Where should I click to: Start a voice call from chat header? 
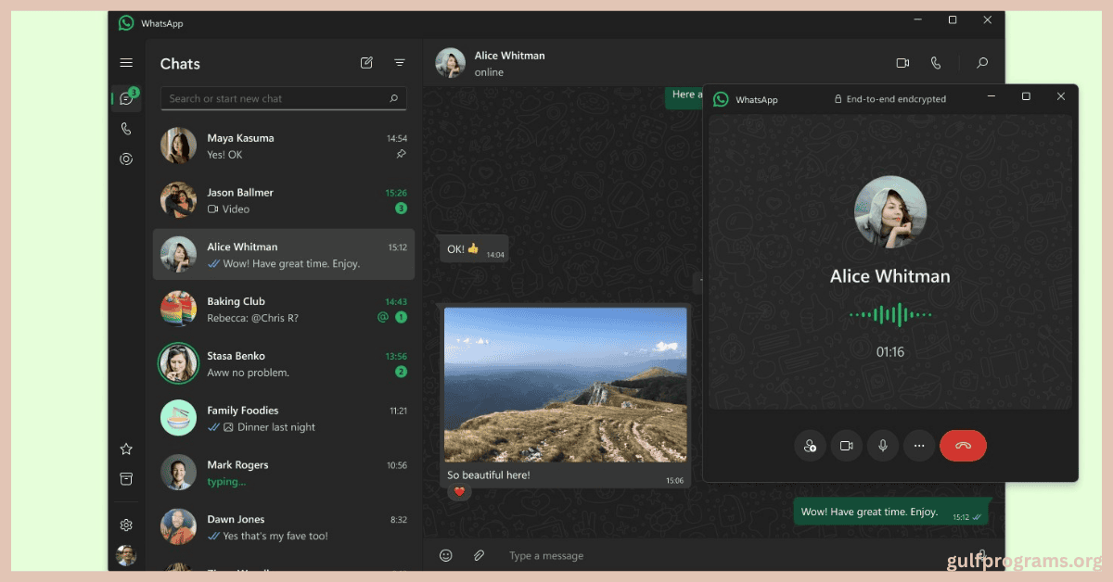click(936, 63)
